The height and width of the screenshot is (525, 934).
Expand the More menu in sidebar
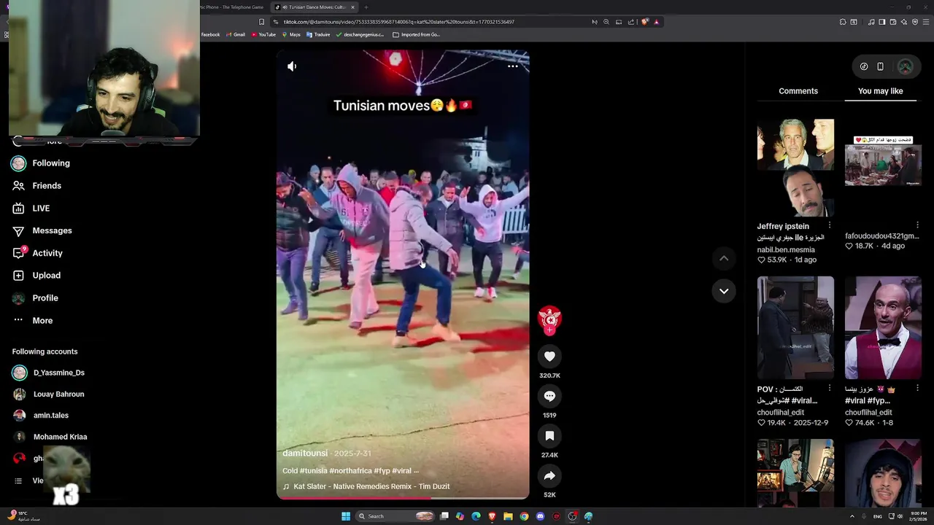click(33, 321)
